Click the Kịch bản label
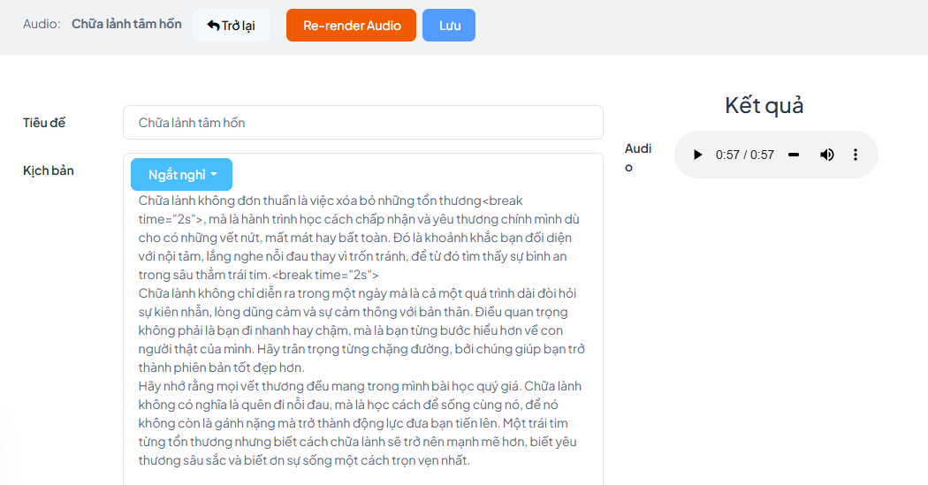Viewport: 928px width, 485px height. (49, 171)
